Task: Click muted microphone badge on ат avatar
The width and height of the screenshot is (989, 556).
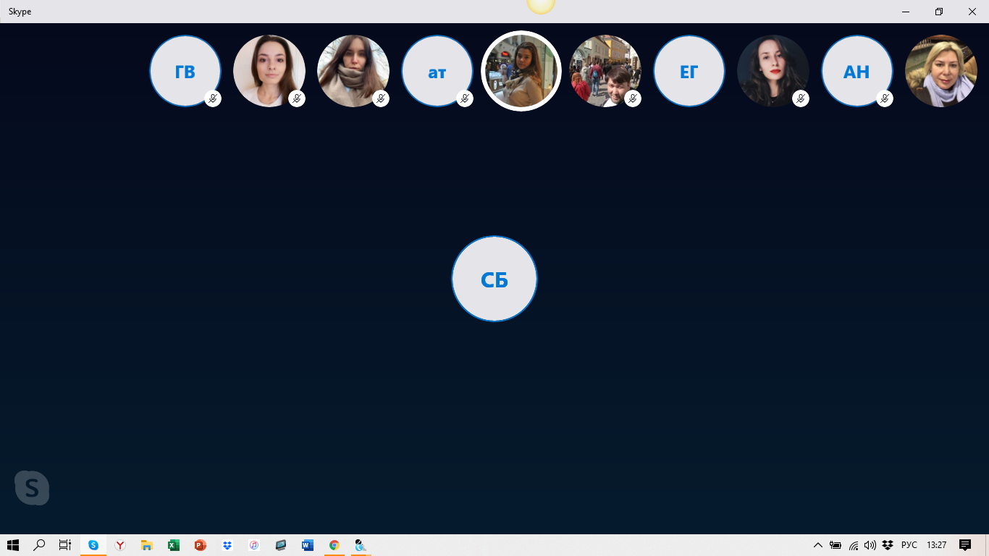Action: 465,98
